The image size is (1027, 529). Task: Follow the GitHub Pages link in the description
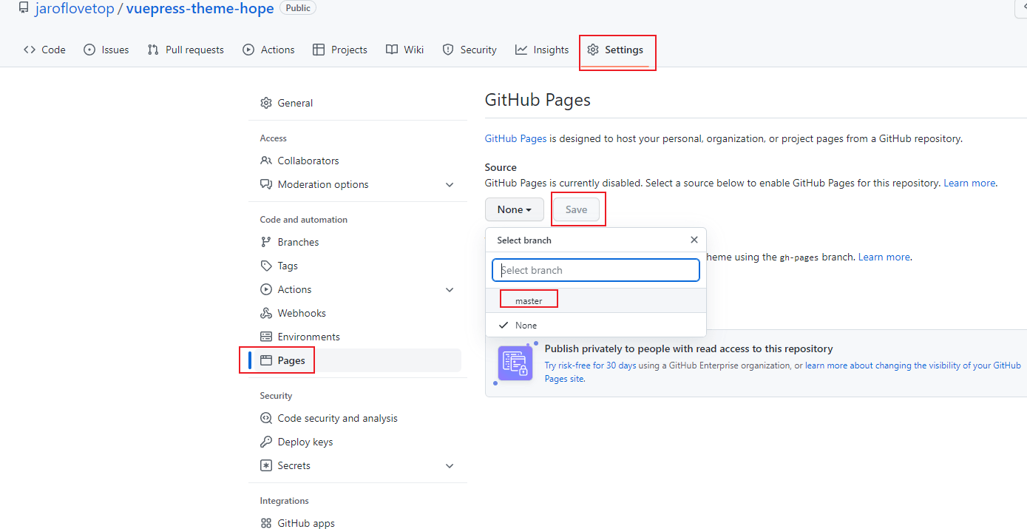click(x=515, y=138)
